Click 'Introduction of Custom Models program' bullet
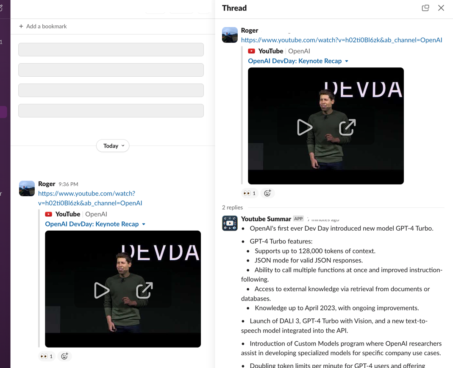Image resolution: width=453 pixels, height=368 pixels. (x=341, y=348)
